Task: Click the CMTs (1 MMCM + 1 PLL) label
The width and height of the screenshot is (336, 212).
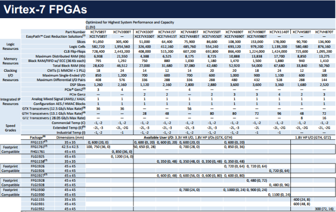Action: click(66, 70)
